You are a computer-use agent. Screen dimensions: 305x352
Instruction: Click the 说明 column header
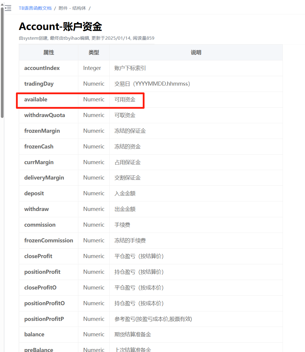pos(196,52)
